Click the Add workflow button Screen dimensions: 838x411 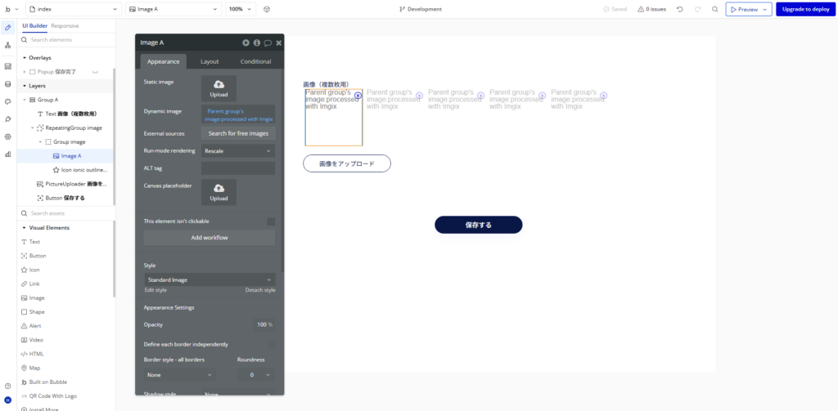pos(209,238)
